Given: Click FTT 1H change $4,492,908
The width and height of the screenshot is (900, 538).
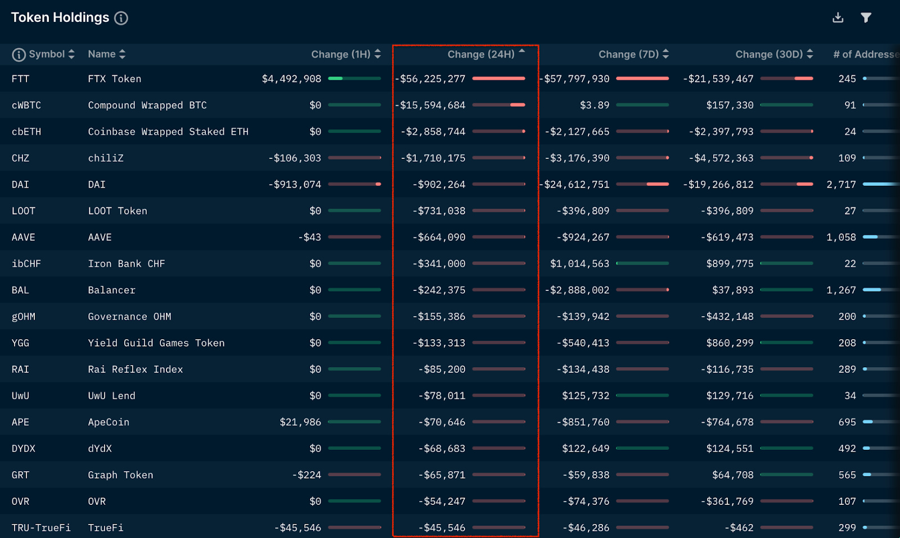Looking at the screenshot, I should [x=291, y=79].
